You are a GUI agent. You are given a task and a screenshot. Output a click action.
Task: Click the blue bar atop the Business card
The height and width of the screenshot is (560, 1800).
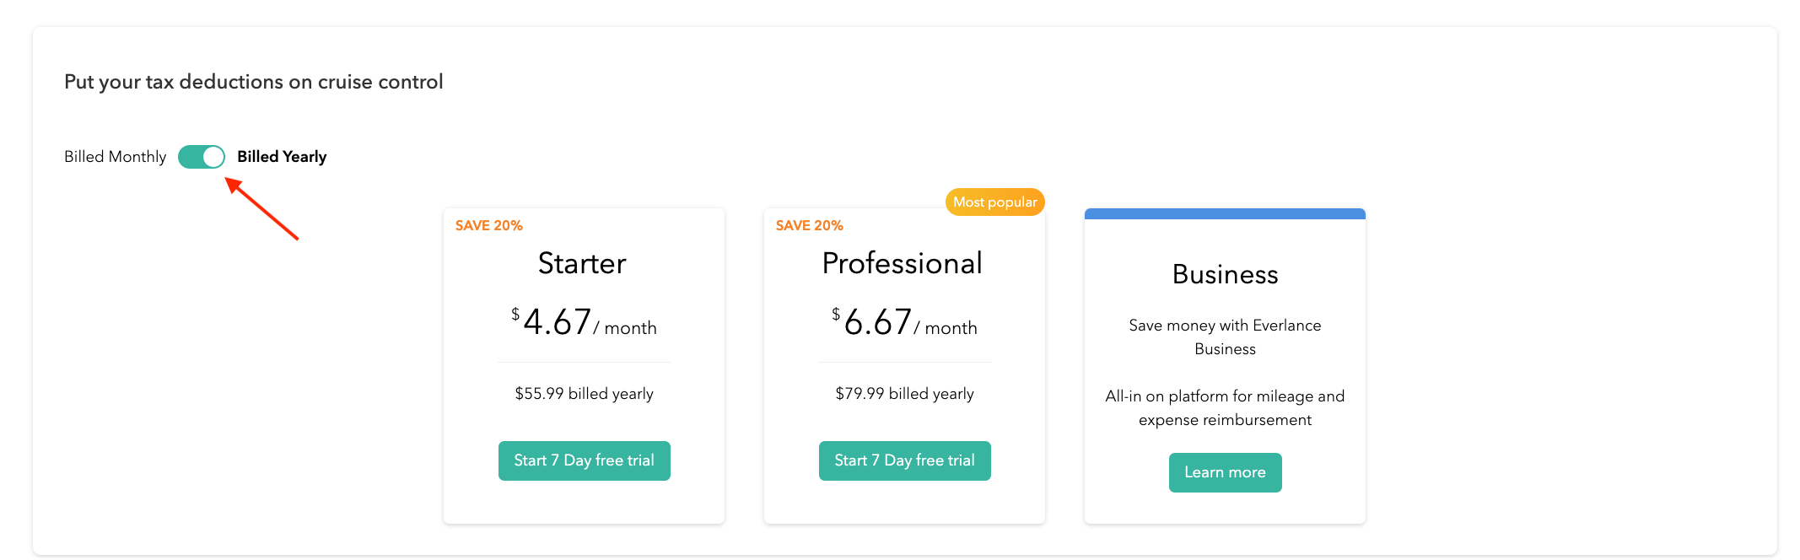(1225, 214)
